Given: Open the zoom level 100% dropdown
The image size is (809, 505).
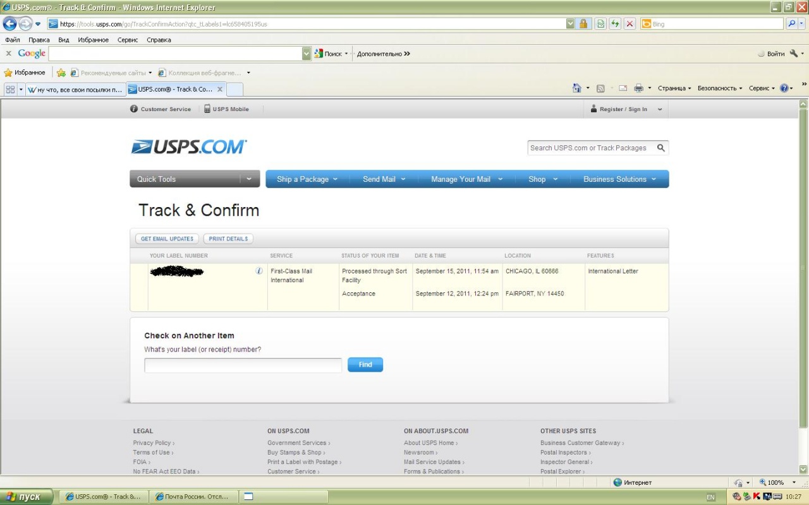Looking at the screenshot, I should pos(794,482).
